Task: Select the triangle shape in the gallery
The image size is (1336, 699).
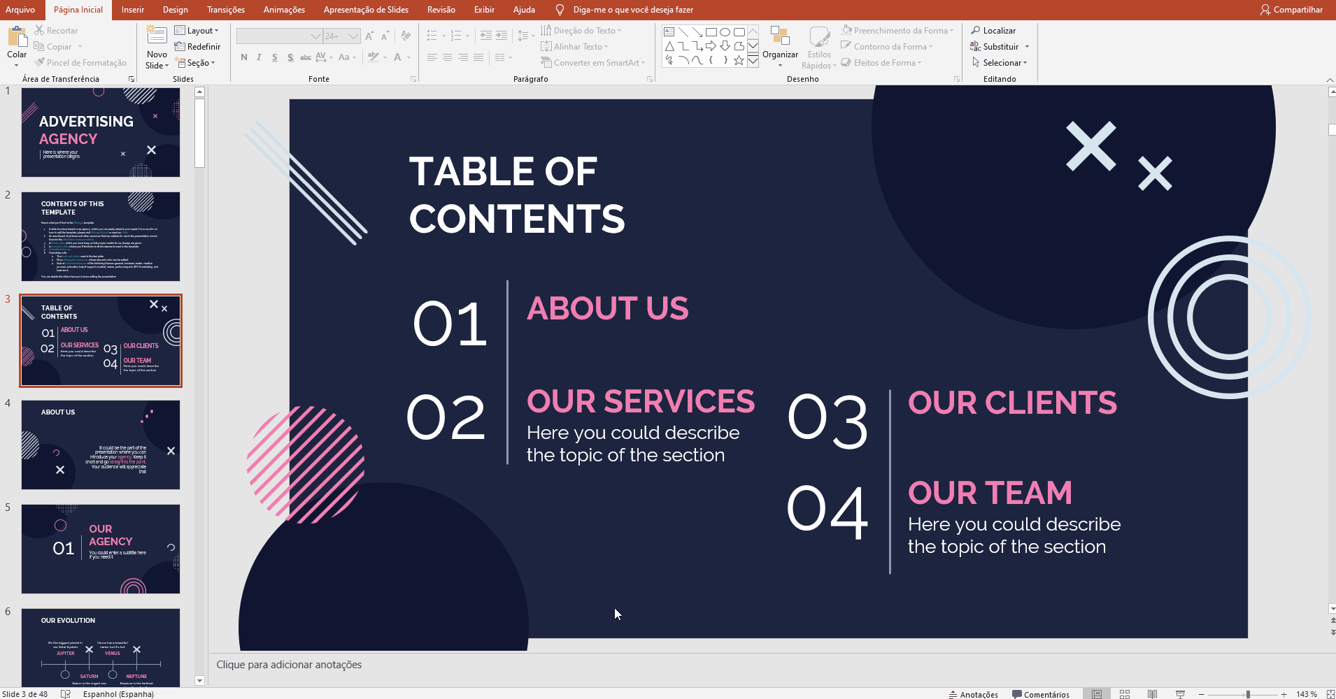Action: pyautogui.click(x=669, y=46)
